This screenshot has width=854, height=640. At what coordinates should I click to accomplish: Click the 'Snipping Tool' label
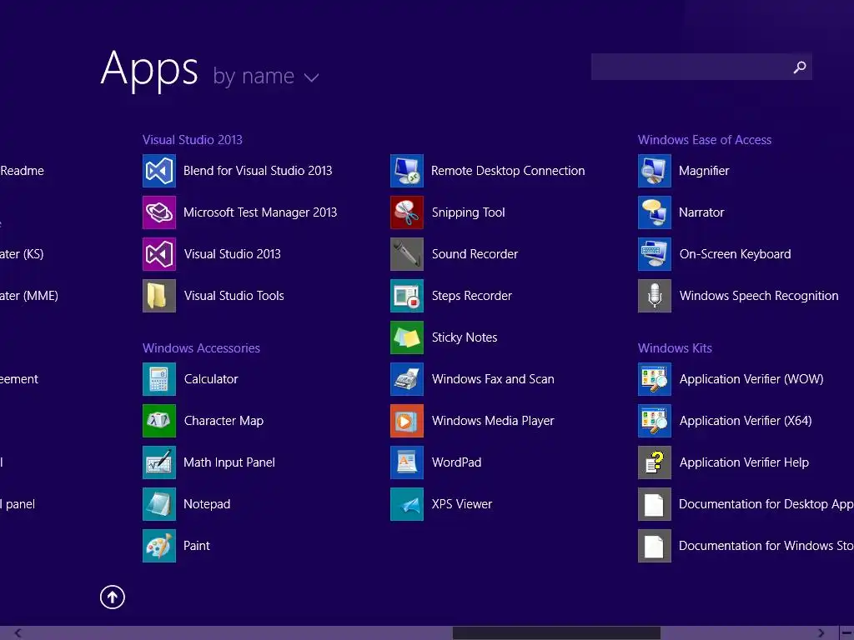coord(468,212)
